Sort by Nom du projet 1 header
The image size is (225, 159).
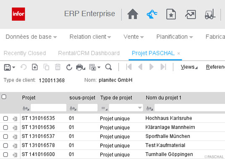point(164,98)
